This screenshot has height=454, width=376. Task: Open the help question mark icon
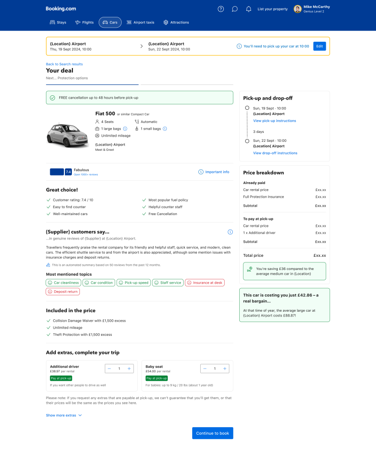click(220, 9)
